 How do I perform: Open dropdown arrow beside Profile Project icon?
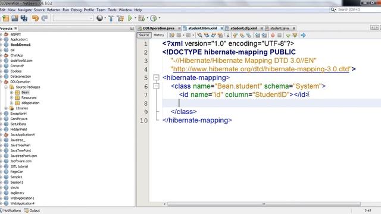click(160, 18)
